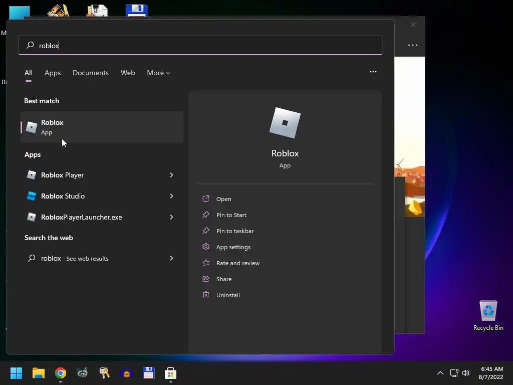Open the volume speaker tray icon
The height and width of the screenshot is (385, 513).
click(466, 373)
